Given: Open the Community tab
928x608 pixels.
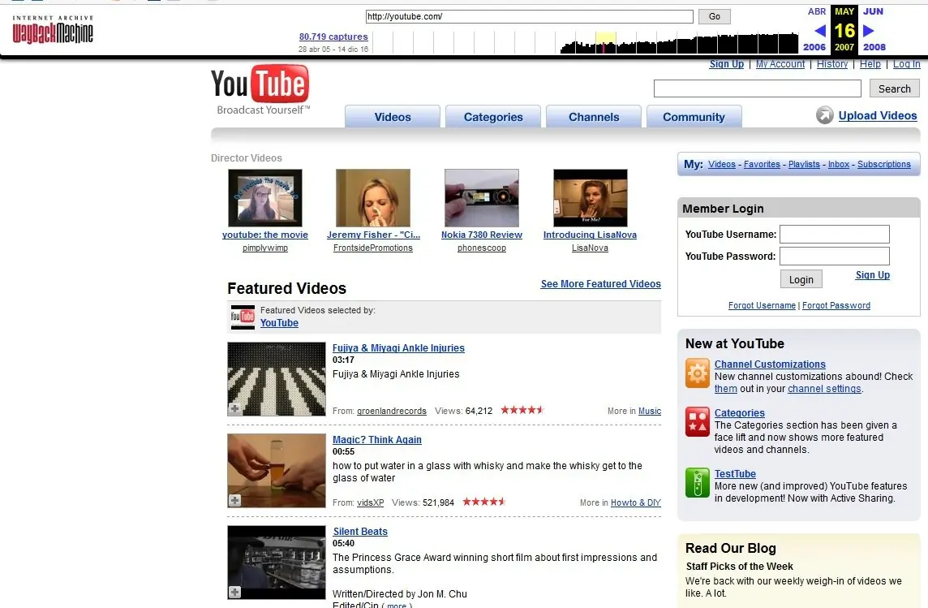Looking at the screenshot, I should (x=694, y=117).
